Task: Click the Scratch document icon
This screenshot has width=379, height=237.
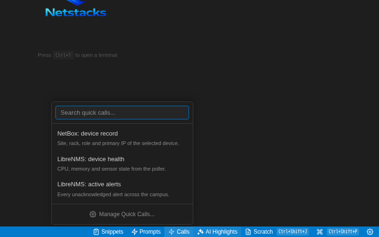Action: (x=248, y=232)
